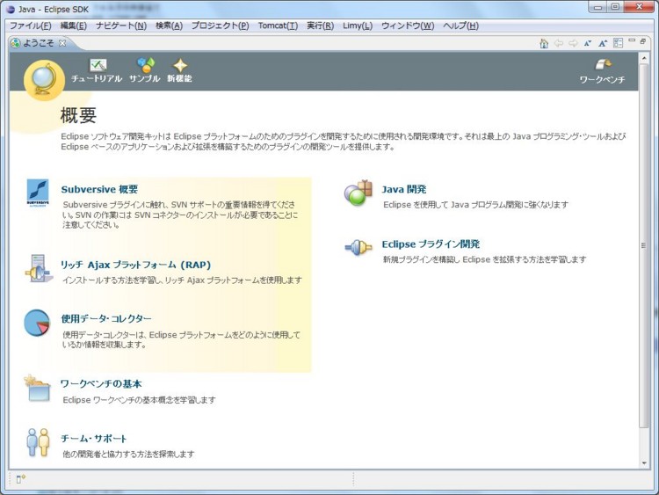Image resolution: width=659 pixels, height=495 pixels.
Task: Click the enlarge font size icon
Action: pos(603,43)
